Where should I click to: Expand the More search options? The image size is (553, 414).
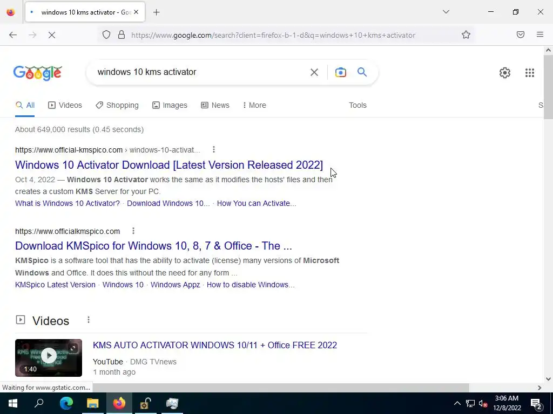tap(254, 105)
